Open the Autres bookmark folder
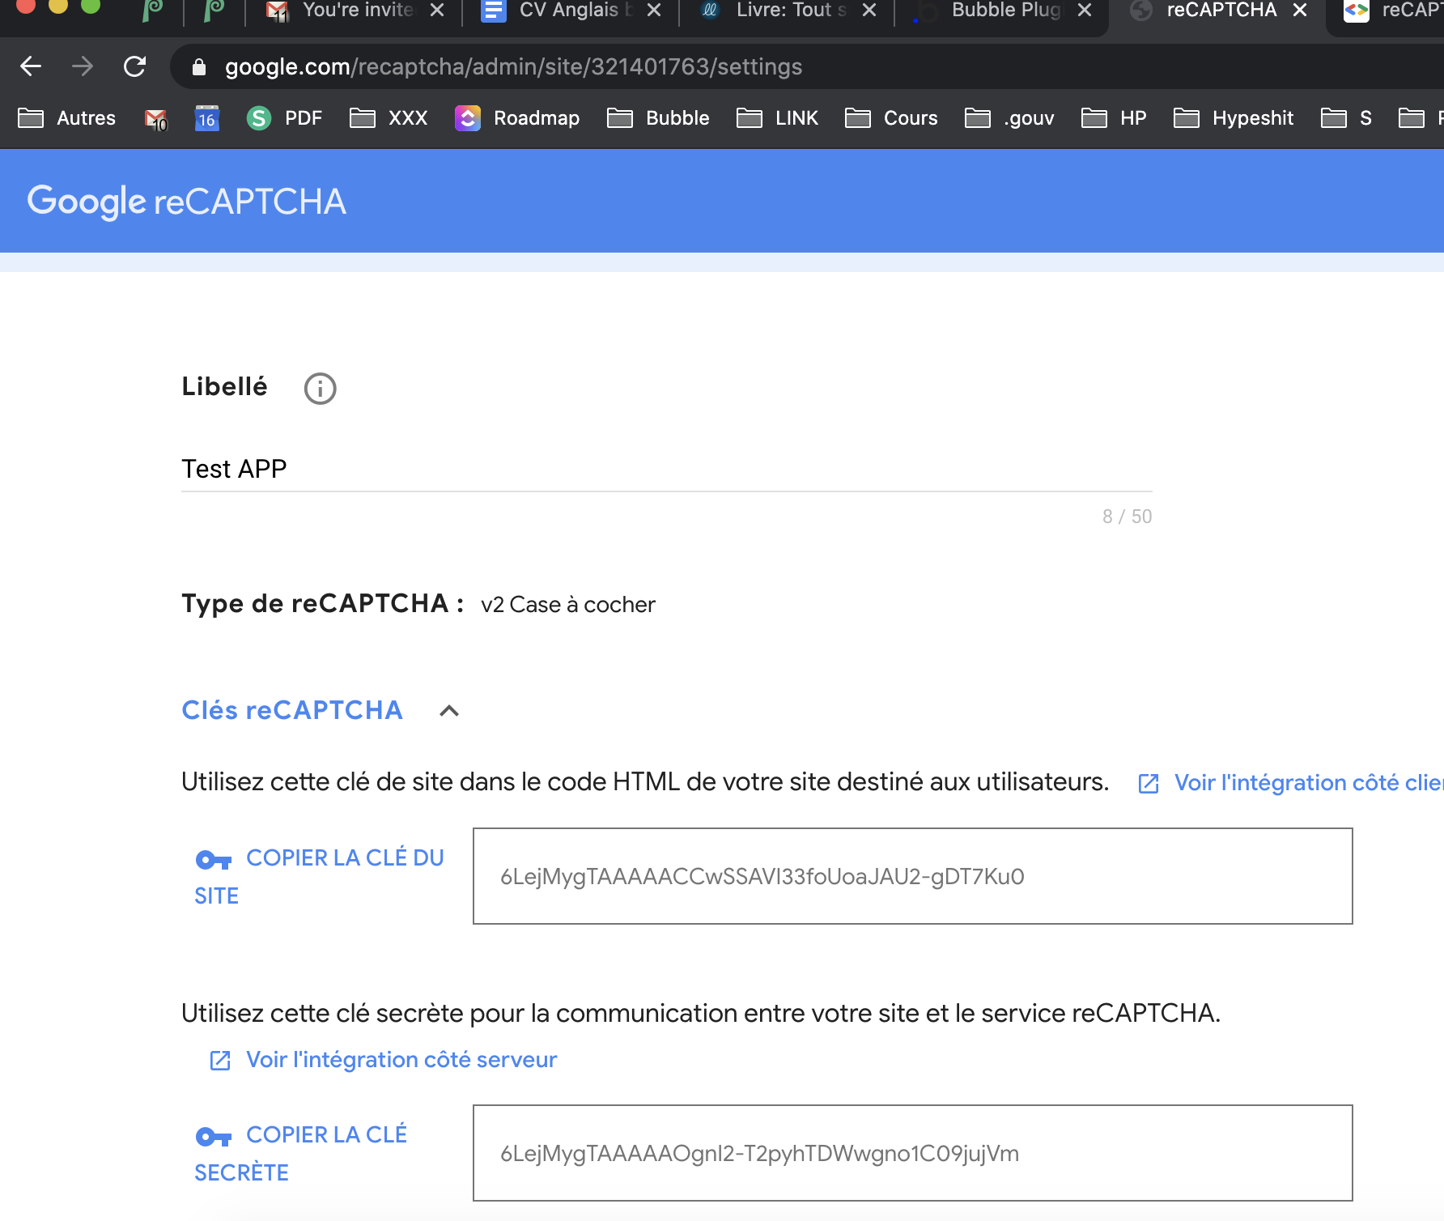 (x=67, y=118)
